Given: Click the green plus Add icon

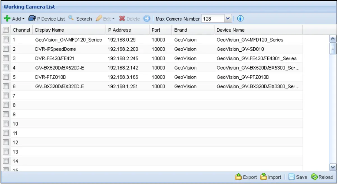Looking at the screenshot, I should pos(8,19).
